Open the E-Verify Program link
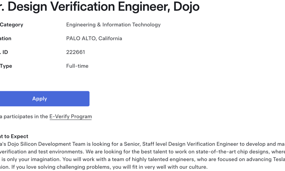This screenshot has height=171, width=285. tap(70, 117)
